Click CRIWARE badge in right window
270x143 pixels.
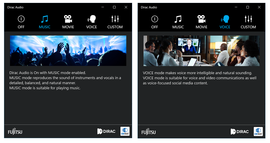click(258, 131)
